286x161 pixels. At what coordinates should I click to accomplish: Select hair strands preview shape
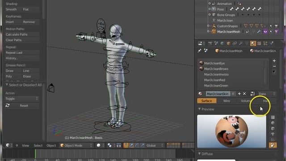273,140
